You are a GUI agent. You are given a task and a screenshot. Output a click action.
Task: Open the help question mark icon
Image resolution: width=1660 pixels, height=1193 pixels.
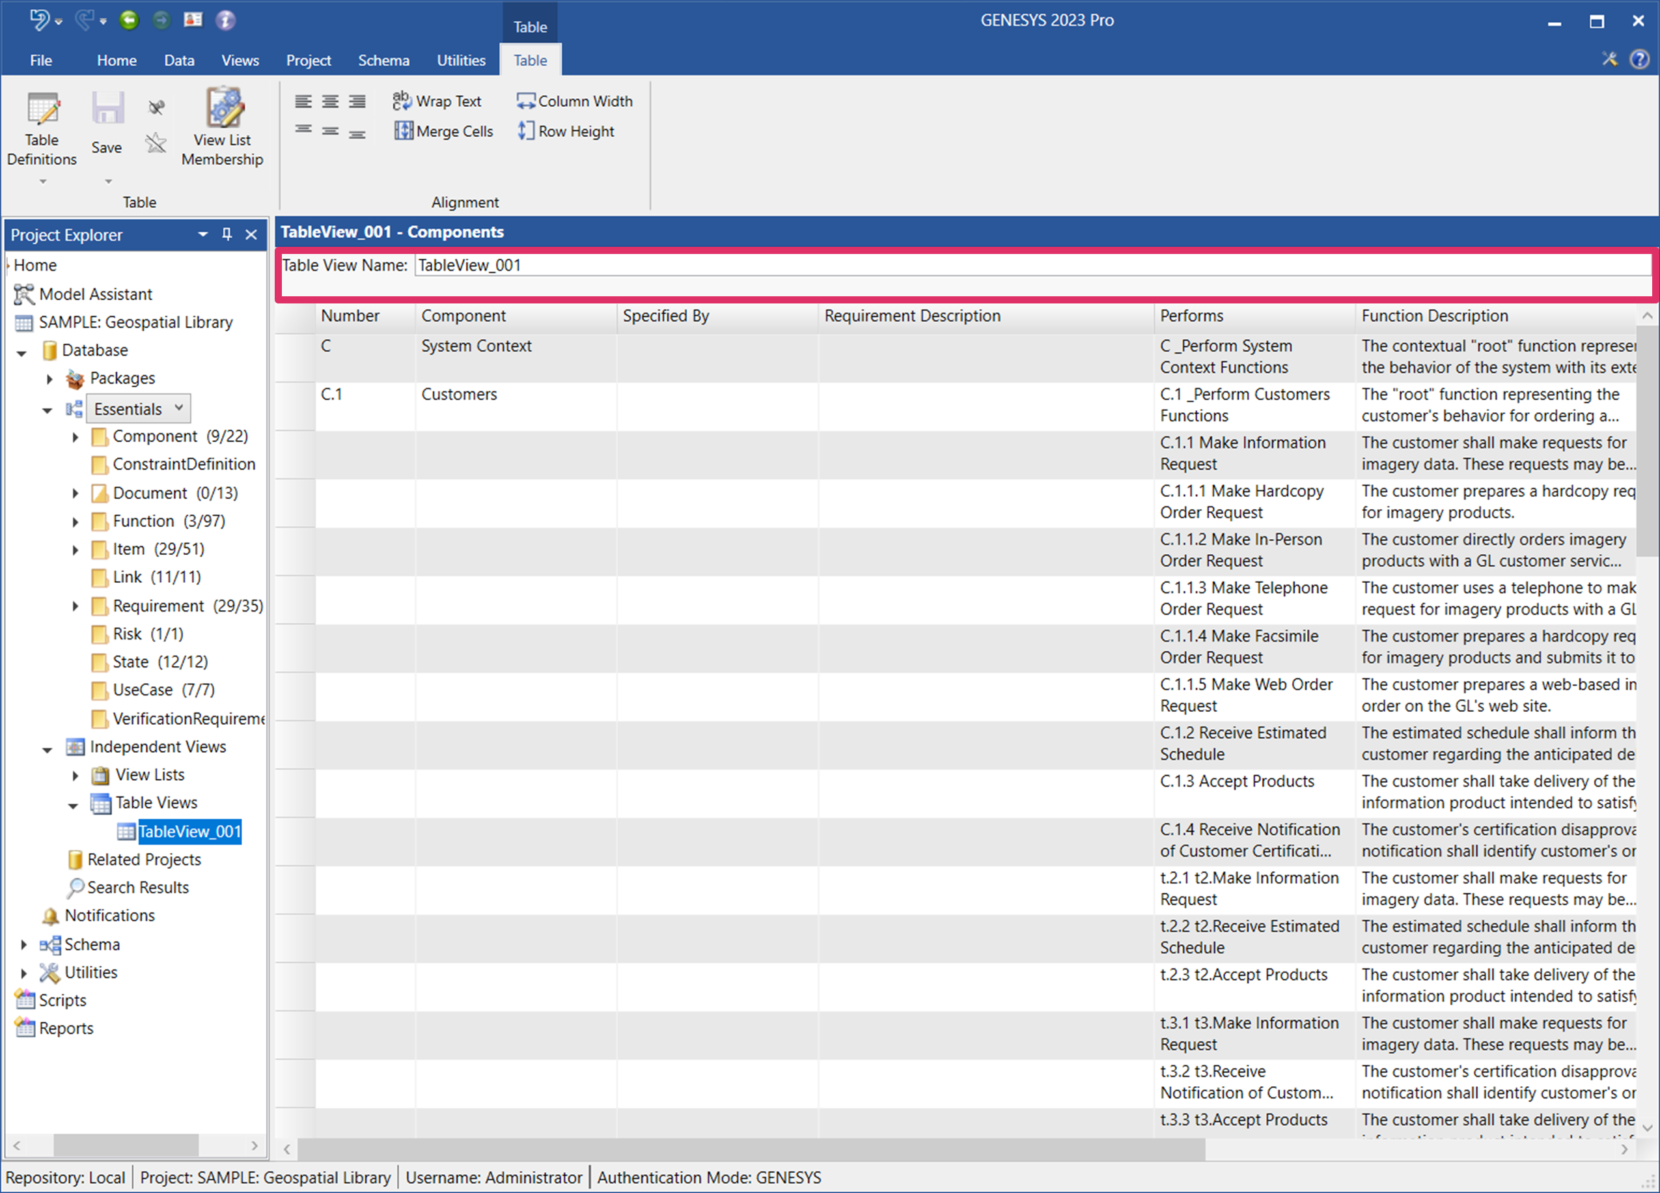coord(1639,59)
